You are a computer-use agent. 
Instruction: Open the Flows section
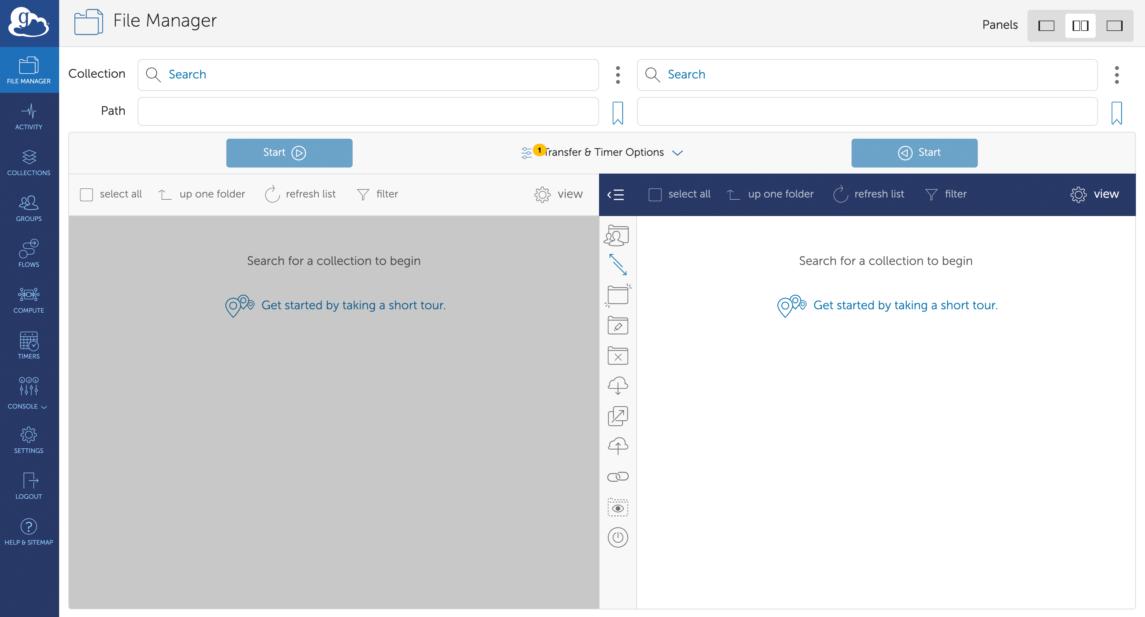coord(29,254)
